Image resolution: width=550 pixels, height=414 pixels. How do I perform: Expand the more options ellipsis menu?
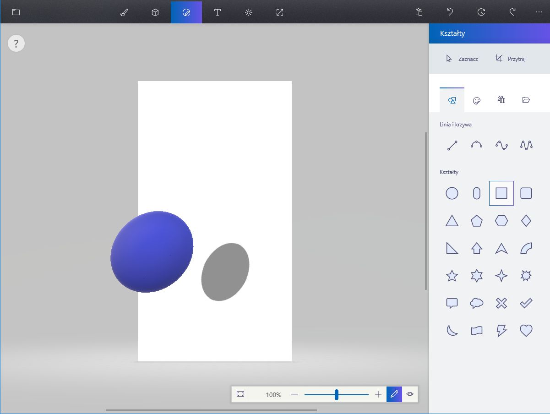tap(539, 12)
